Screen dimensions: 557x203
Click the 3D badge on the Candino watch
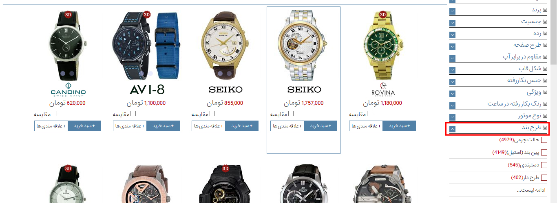68,15
